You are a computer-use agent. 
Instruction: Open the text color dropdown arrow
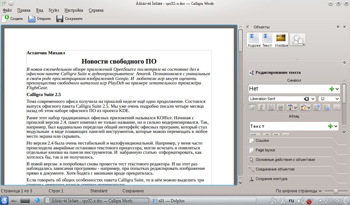click(296, 108)
